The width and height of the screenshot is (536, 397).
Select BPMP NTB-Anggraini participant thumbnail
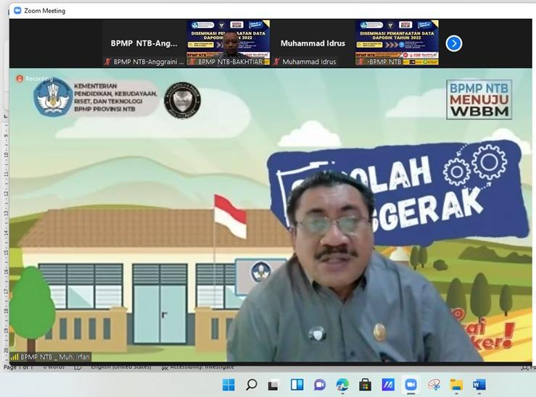click(x=144, y=43)
